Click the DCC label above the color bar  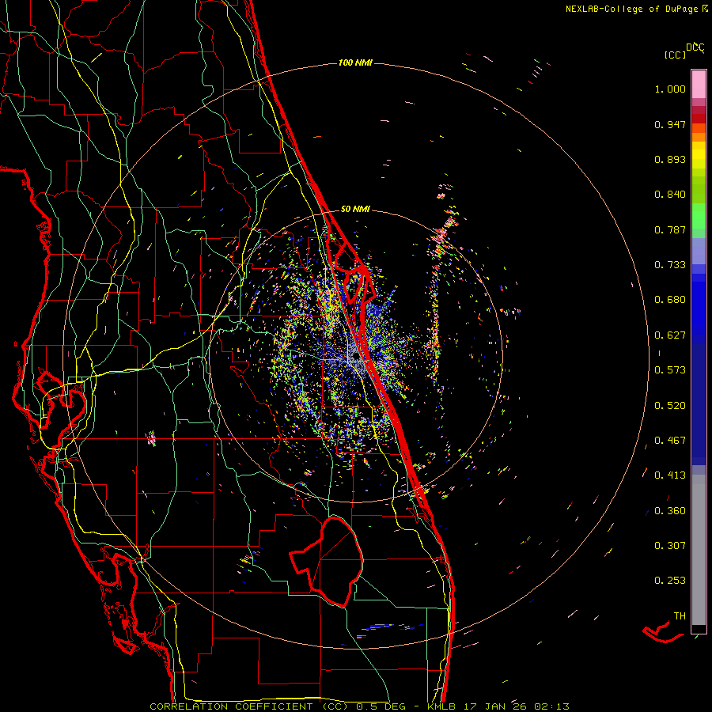click(695, 47)
